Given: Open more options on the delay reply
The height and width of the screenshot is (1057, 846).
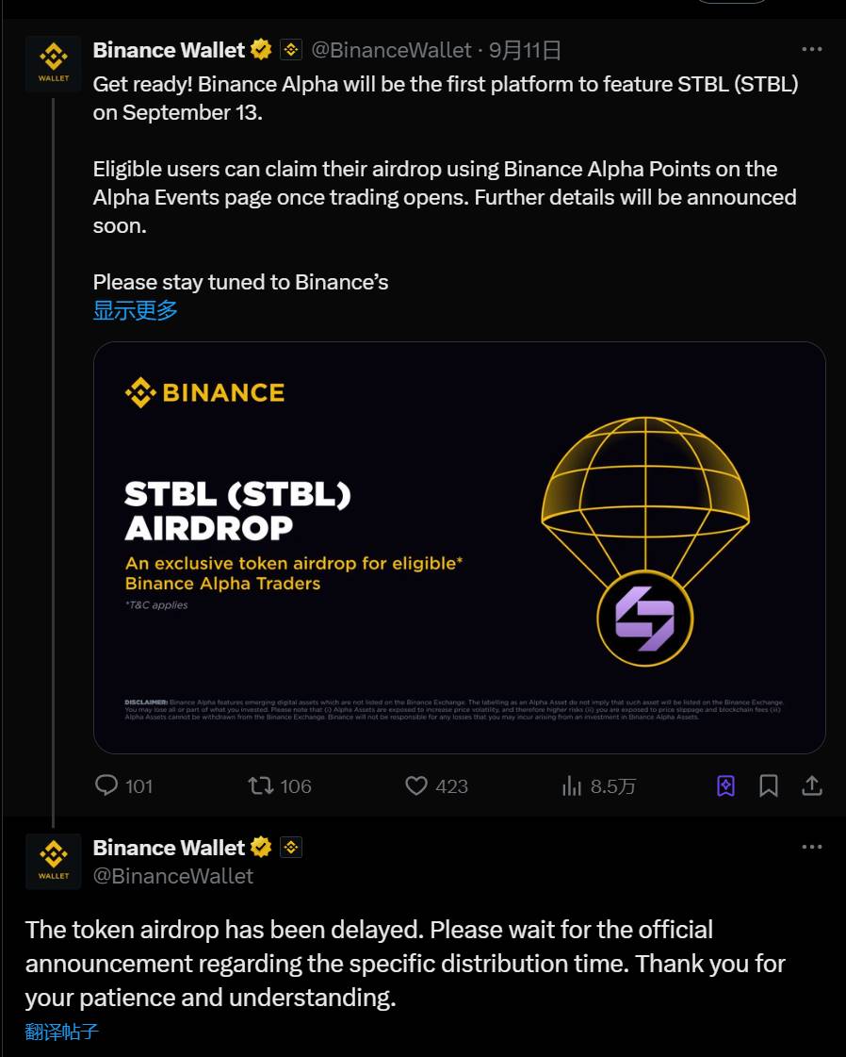Looking at the screenshot, I should pos(811,848).
